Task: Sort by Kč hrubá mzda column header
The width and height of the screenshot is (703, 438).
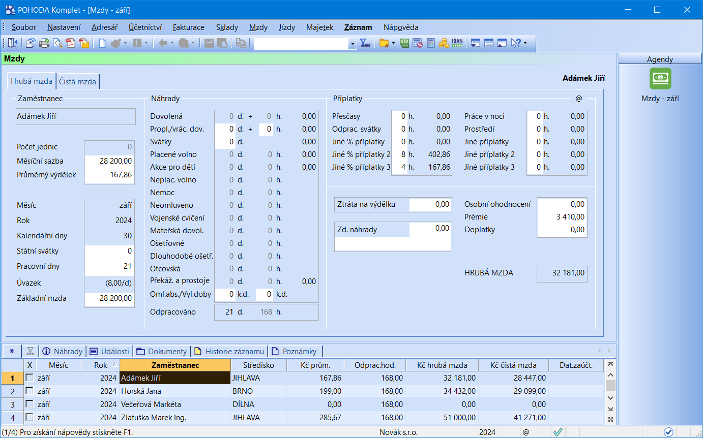Action: coord(442,365)
